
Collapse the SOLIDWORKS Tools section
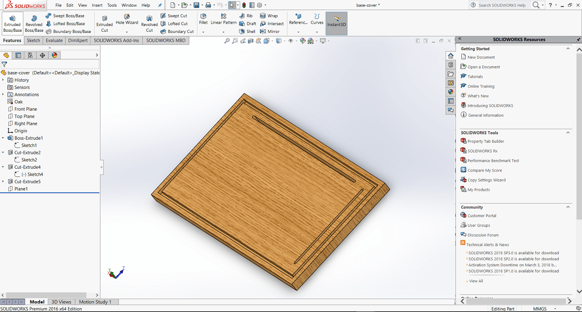click(x=568, y=133)
